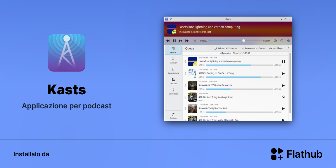
Task: Open the Subscriptions sidebar page
Action: (x=173, y=71)
